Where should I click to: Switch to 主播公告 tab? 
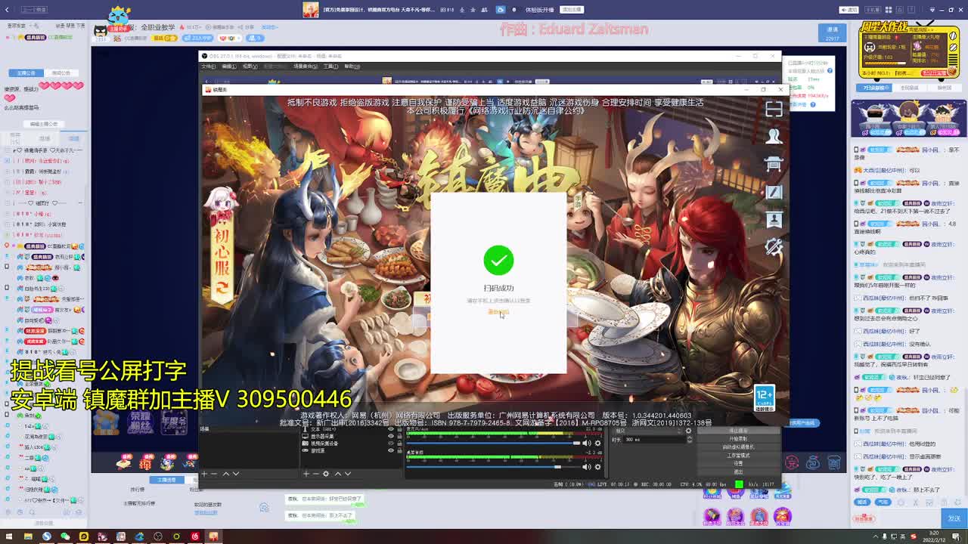point(26,73)
